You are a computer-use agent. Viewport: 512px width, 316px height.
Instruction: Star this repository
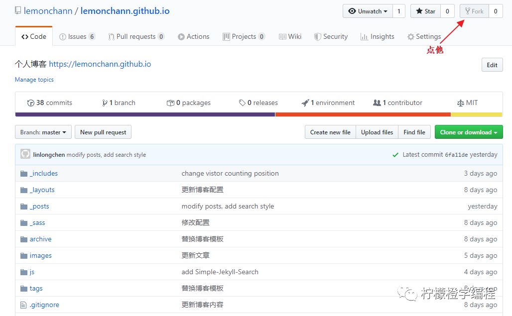click(x=425, y=11)
